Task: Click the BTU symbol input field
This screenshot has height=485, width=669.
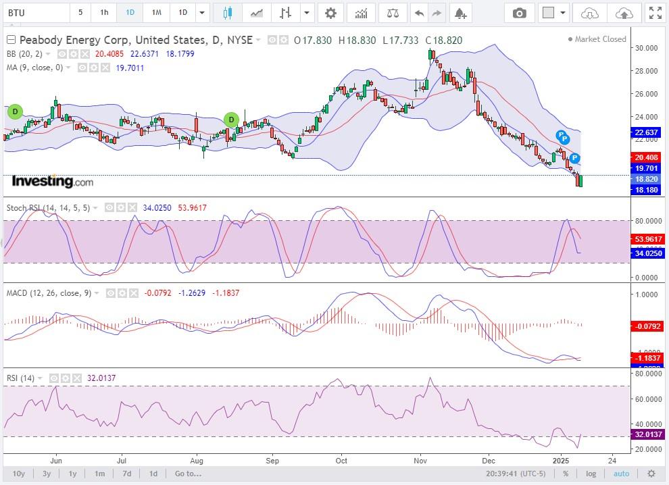Action: [x=36, y=13]
